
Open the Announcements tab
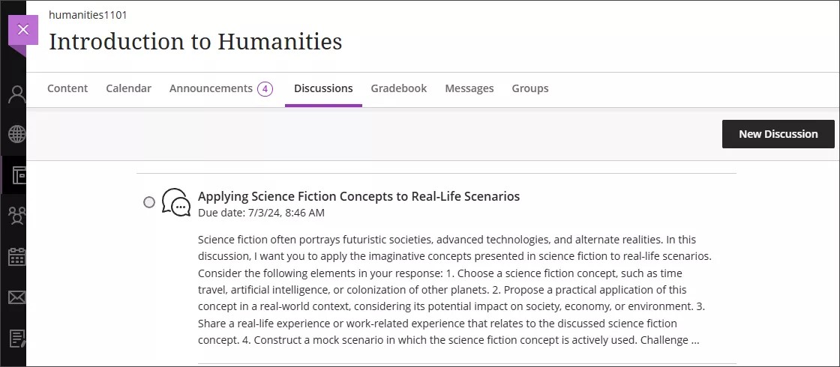[x=211, y=88]
